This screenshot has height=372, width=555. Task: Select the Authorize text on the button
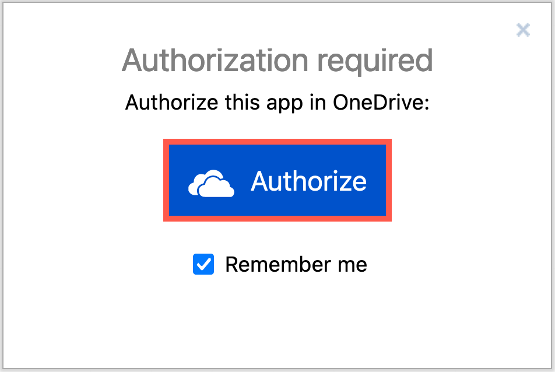309,181
